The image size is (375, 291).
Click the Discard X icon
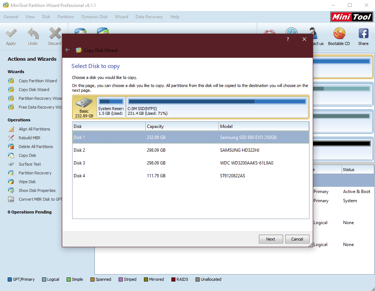55,33
